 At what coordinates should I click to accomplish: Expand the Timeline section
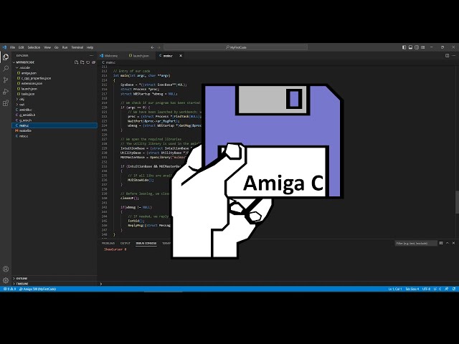pos(22,284)
